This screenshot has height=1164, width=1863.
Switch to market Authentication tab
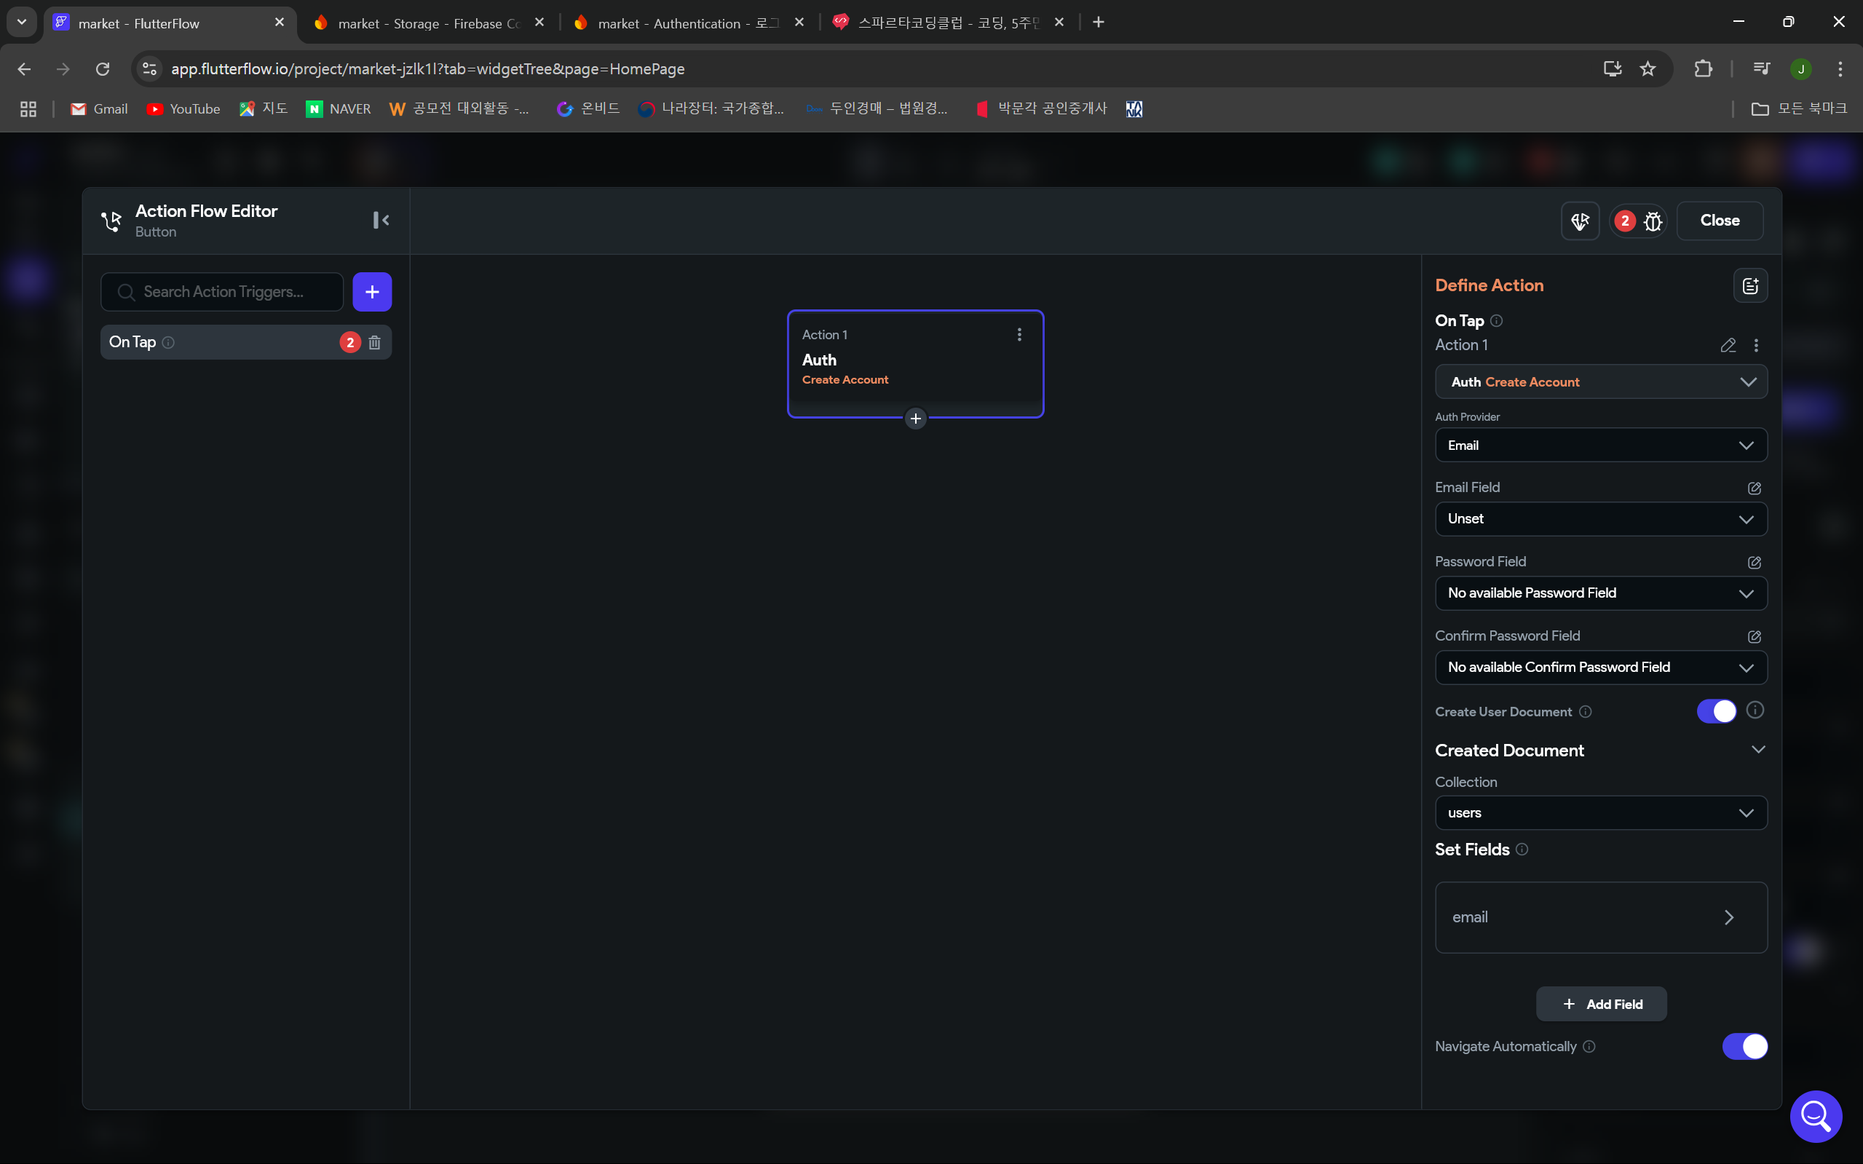(688, 23)
